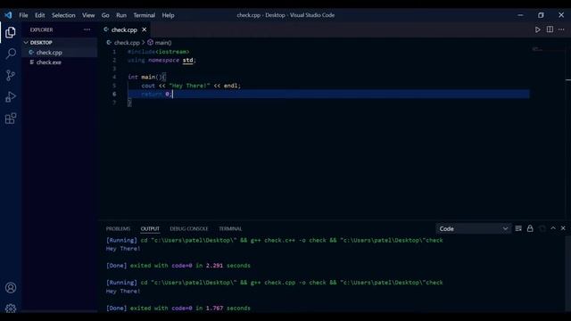Open the output channel Code dropdown

(x=473, y=228)
